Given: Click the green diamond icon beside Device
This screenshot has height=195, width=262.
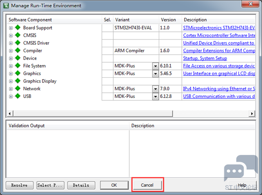Looking at the screenshot, I should pyautogui.click(x=18, y=58).
